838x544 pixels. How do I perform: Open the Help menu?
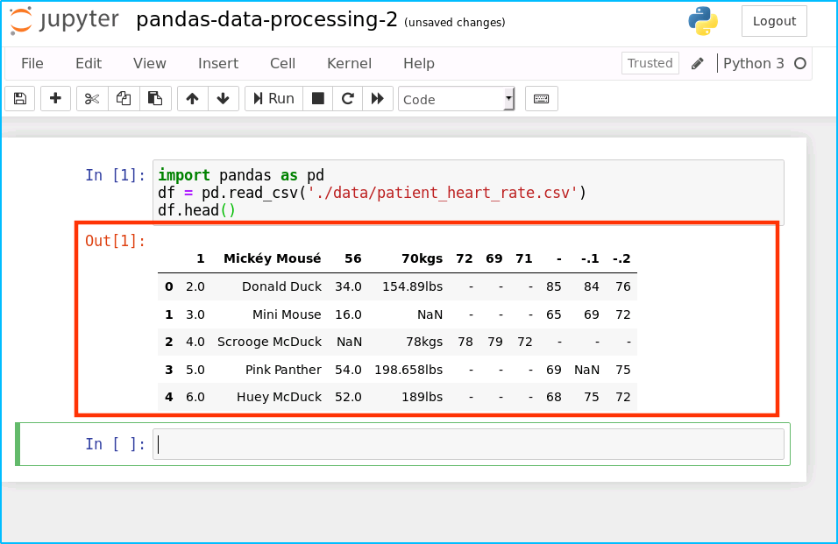pyautogui.click(x=418, y=64)
